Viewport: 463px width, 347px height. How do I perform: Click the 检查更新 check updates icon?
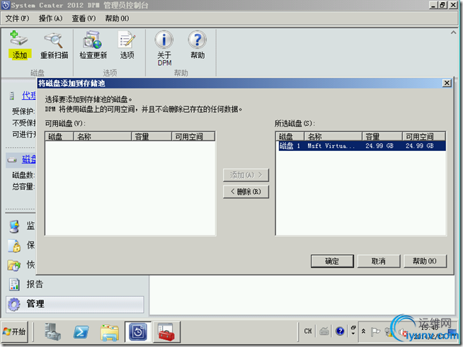[x=93, y=40]
